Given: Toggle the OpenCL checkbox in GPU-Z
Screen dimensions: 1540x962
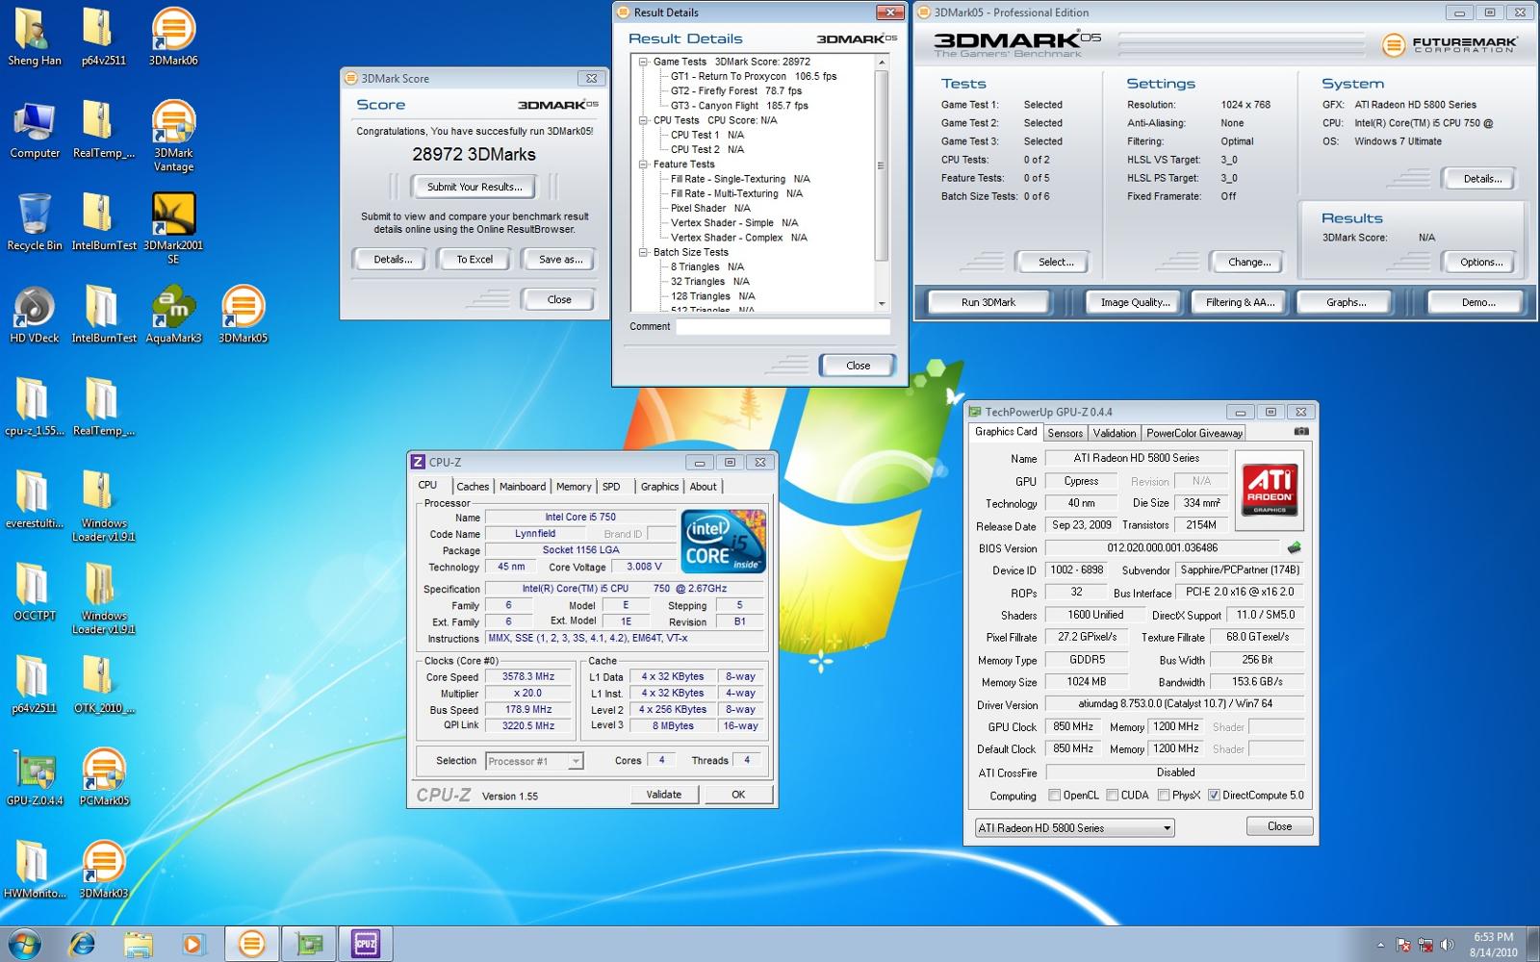Looking at the screenshot, I should pyautogui.click(x=1054, y=796).
